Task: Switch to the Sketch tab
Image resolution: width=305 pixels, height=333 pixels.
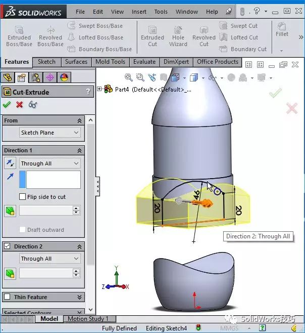Action: tap(46, 62)
